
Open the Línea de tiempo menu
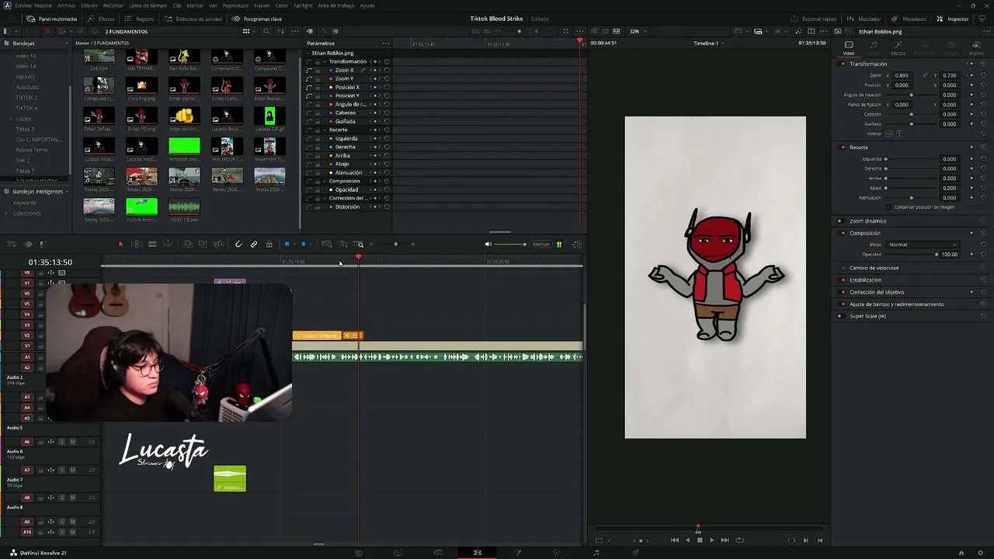coord(148,5)
